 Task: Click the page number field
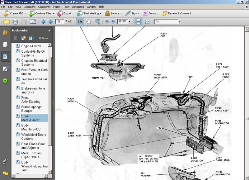coord(60,21)
